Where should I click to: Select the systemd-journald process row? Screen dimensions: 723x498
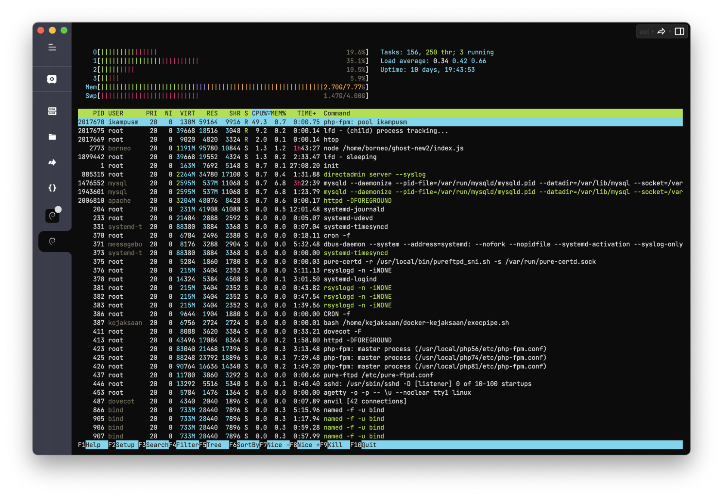[380, 209]
